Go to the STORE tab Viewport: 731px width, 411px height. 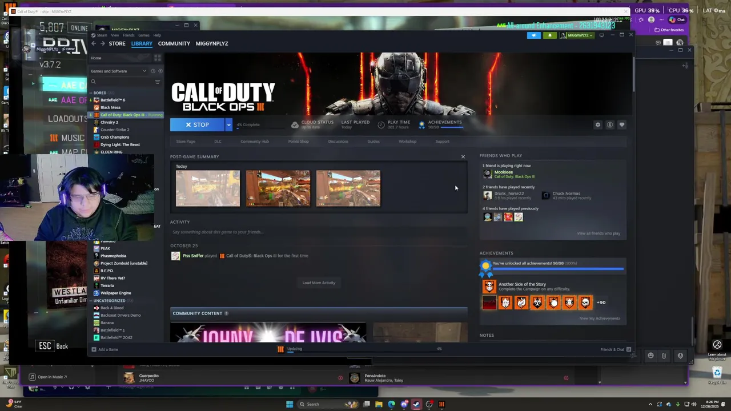[x=117, y=43]
